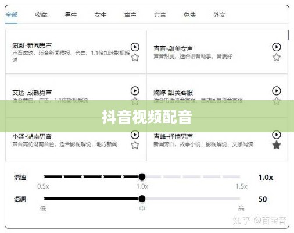
Task: Open the 免费 free voices tab
Action: tap(189, 15)
